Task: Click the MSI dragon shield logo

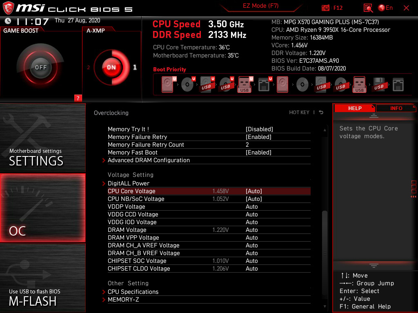Action: click(8, 8)
